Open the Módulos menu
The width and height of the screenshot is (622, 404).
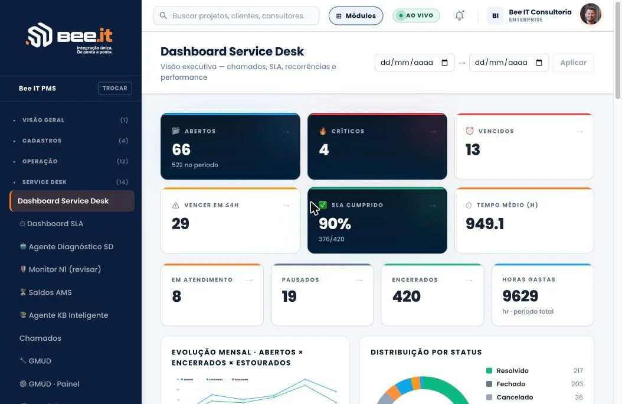coord(356,16)
